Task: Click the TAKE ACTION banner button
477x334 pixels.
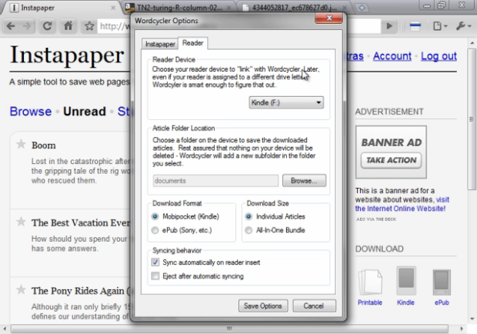Action: coord(391,160)
